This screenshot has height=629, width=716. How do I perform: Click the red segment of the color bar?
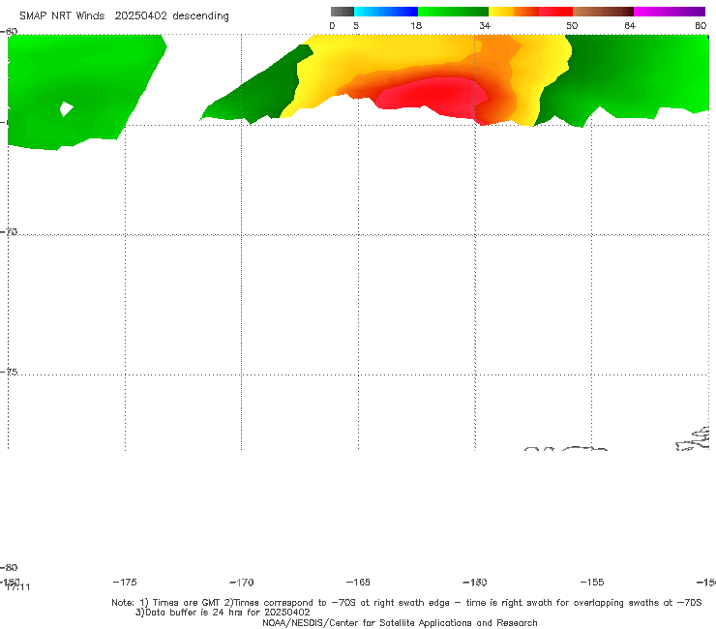555,12
